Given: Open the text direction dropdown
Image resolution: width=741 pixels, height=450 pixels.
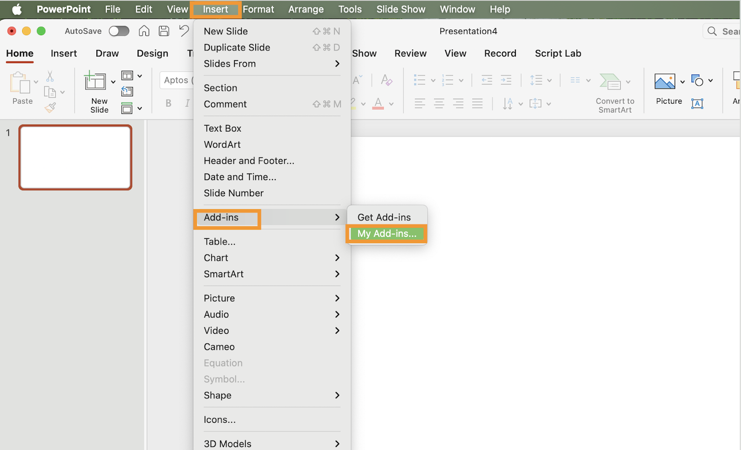Looking at the screenshot, I should [x=521, y=104].
